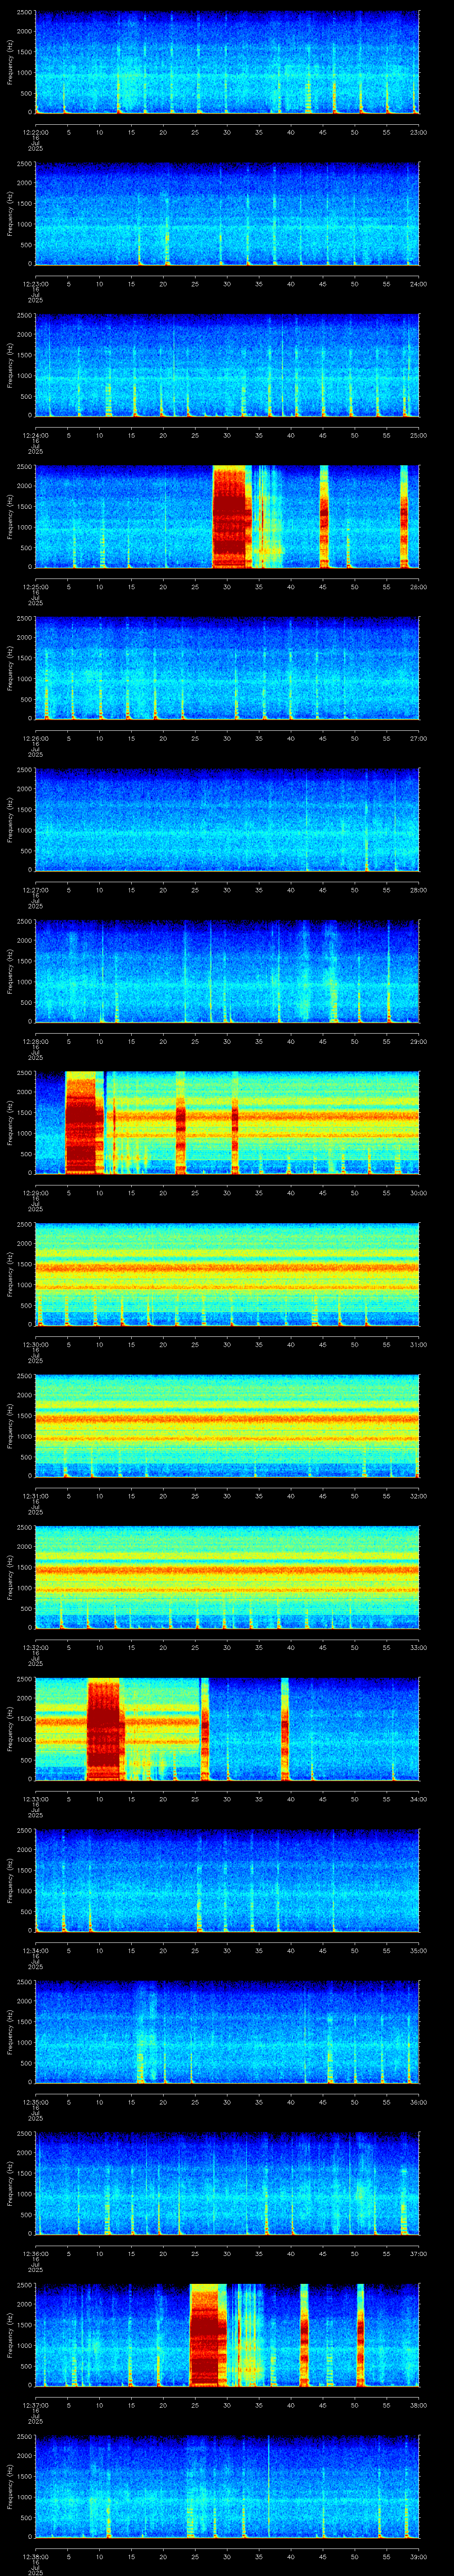Click the 29:00 end time label
Viewport: 454px width, 2576px height.
point(418,1041)
